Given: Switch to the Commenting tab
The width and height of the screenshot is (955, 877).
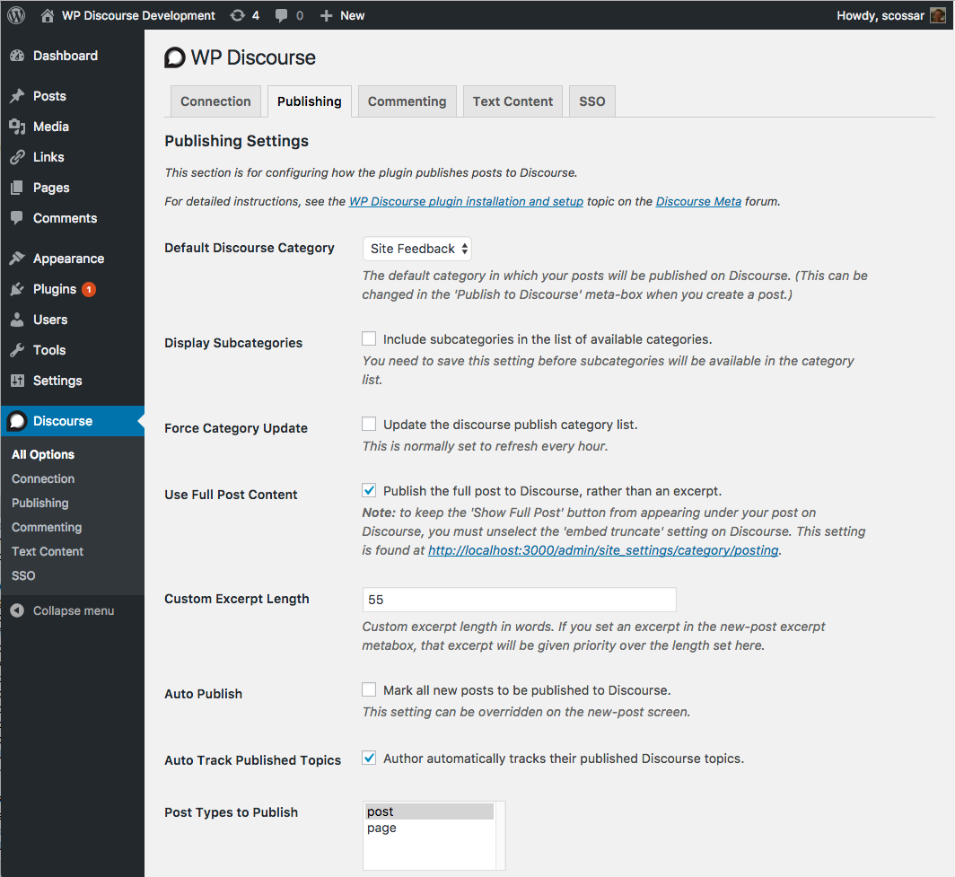Looking at the screenshot, I should pos(407,101).
